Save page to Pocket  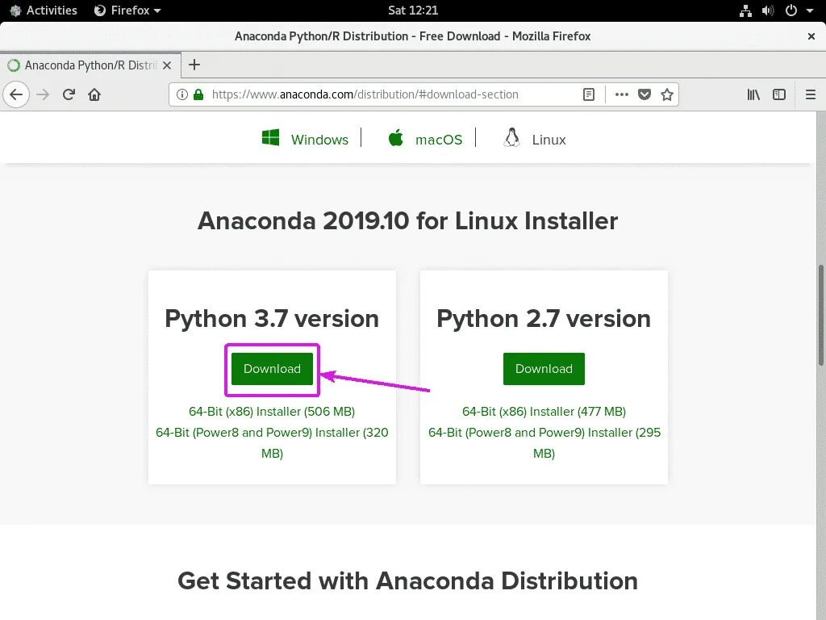(x=645, y=94)
